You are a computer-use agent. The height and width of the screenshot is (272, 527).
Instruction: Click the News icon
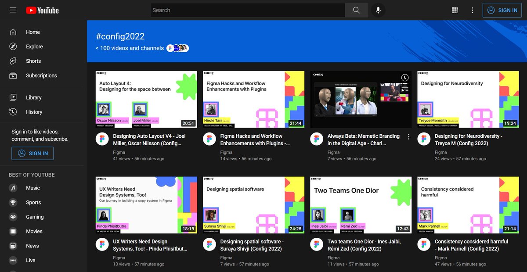(x=13, y=246)
